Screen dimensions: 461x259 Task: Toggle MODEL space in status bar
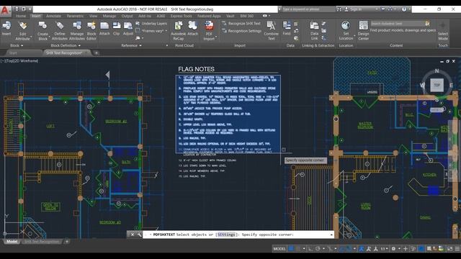coord(279,249)
